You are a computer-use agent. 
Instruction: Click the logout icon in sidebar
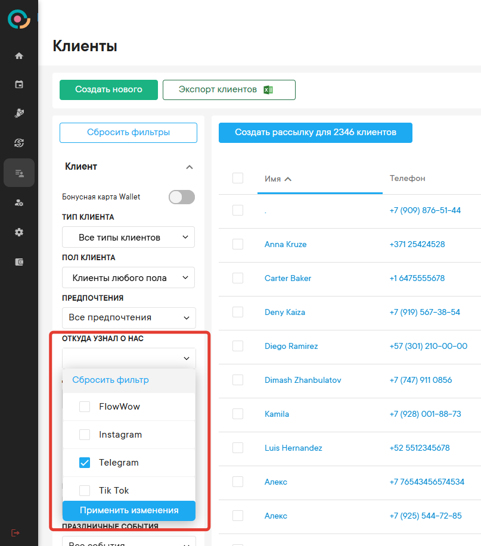point(15,533)
